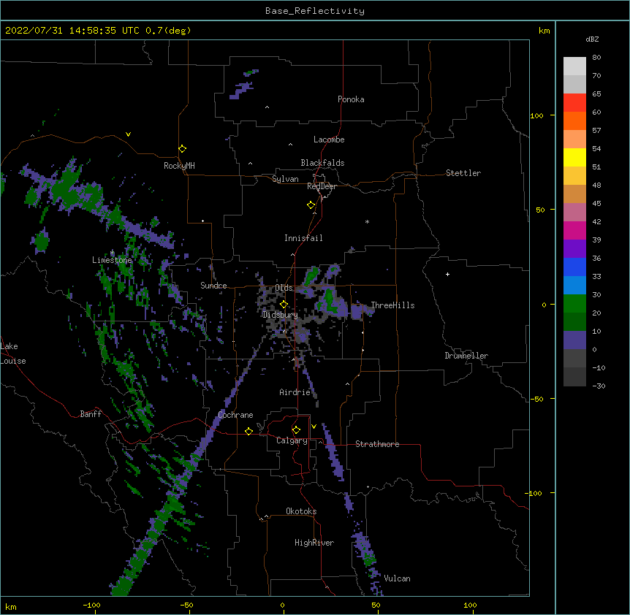Click the RockyMH town label
Screen dimensions: 630x615
(x=179, y=166)
